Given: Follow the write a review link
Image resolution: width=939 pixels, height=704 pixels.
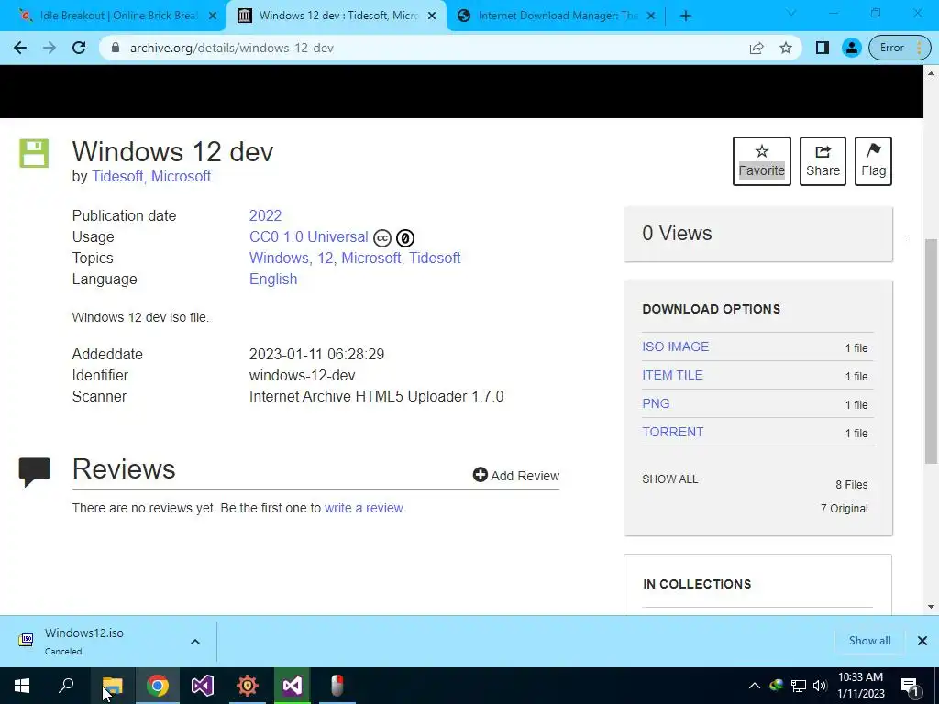Looking at the screenshot, I should pyautogui.click(x=363, y=508).
